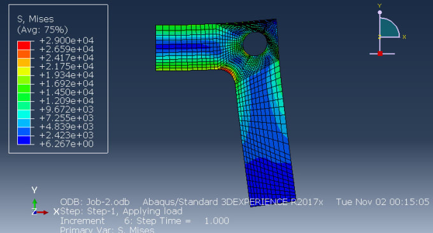Click the cyan legend color swatch

(x=24, y=114)
